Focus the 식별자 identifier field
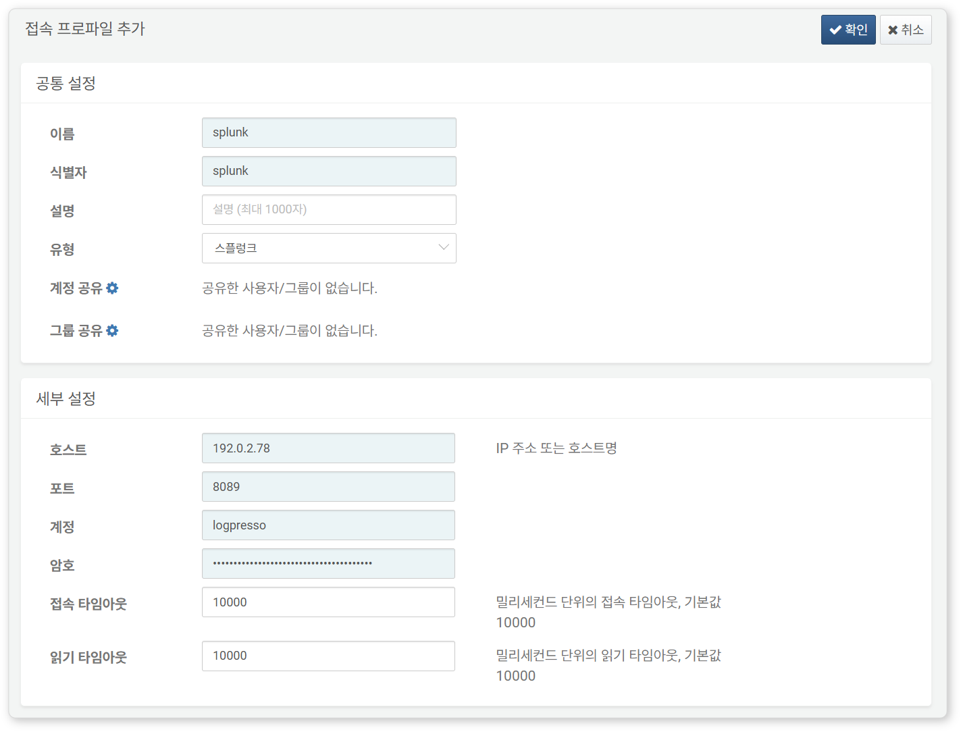The height and width of the screenshot is (732, 961). click(329, 171)
